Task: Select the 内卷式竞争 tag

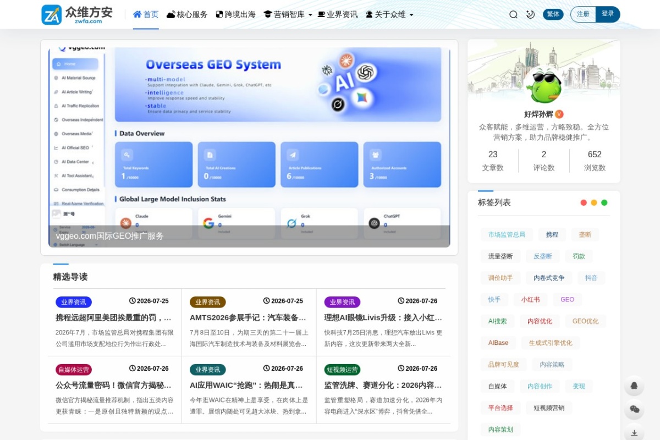Action: pos(549,278)
